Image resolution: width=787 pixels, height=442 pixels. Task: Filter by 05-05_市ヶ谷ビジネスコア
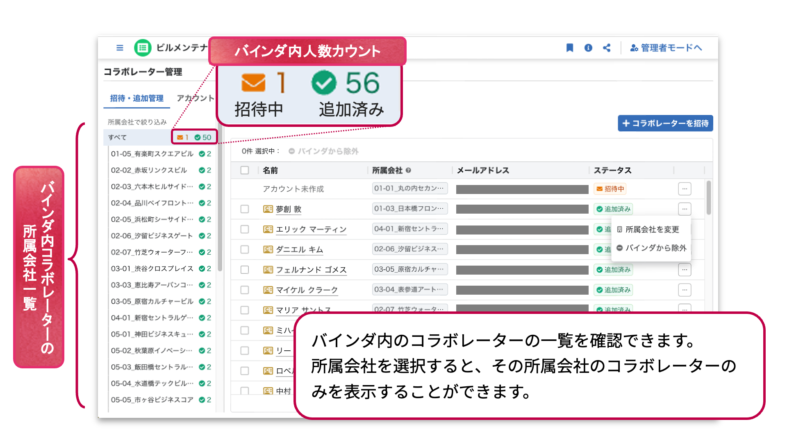pos(161,400)
